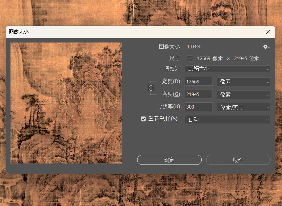Click the 宽度 input field 12669

click(x=199, y=81)
